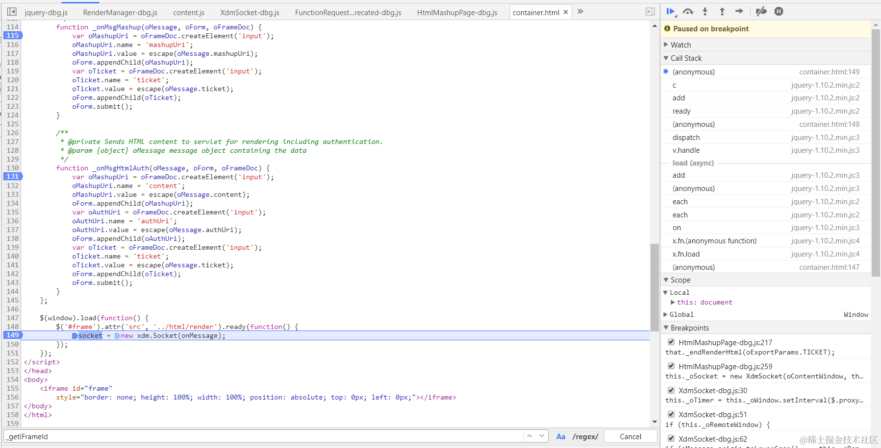
Task: Select the 'on' call stack frame
Action: [x=766, y=228]
